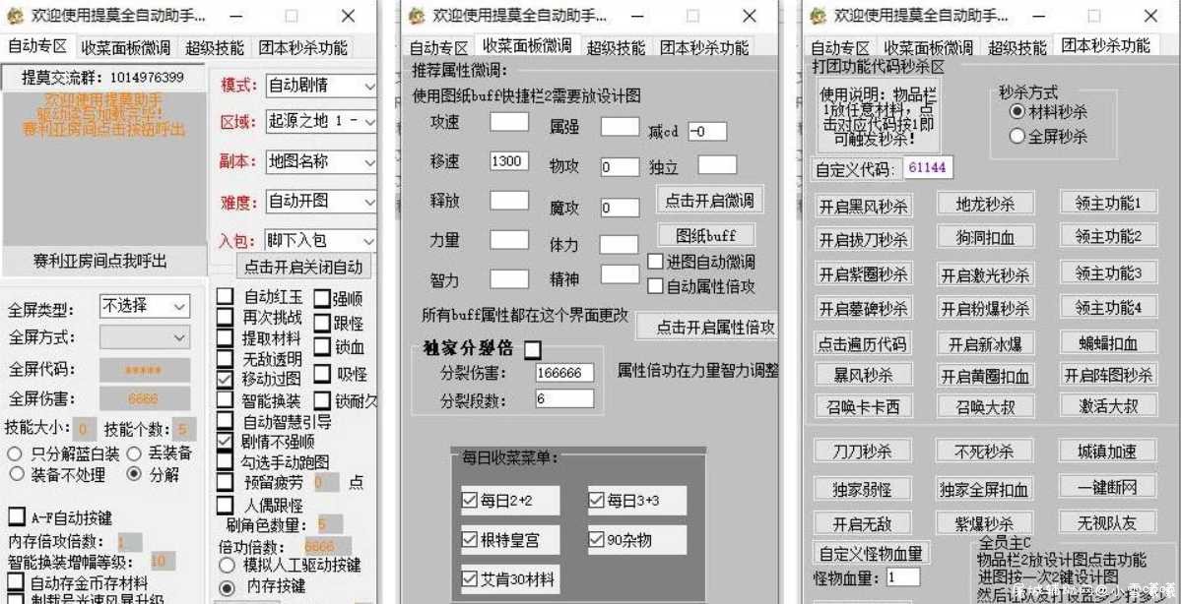Enable the 智能换装 checkbox
1181x604 pixels.
click(226, 400)
